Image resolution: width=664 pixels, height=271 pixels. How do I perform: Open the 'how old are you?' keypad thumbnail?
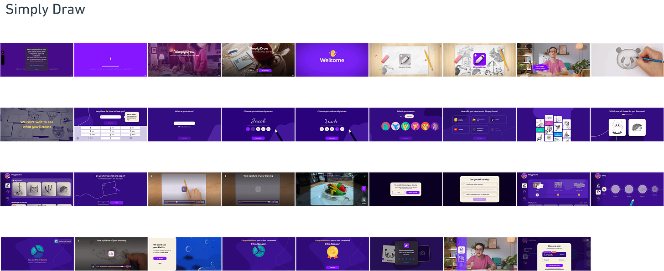click(x=110, y=124)
